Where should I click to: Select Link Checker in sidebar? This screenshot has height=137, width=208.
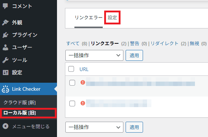28,89
